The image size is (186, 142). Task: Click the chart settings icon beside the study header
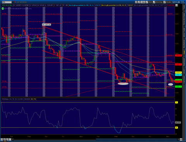[x=176, y=5]
